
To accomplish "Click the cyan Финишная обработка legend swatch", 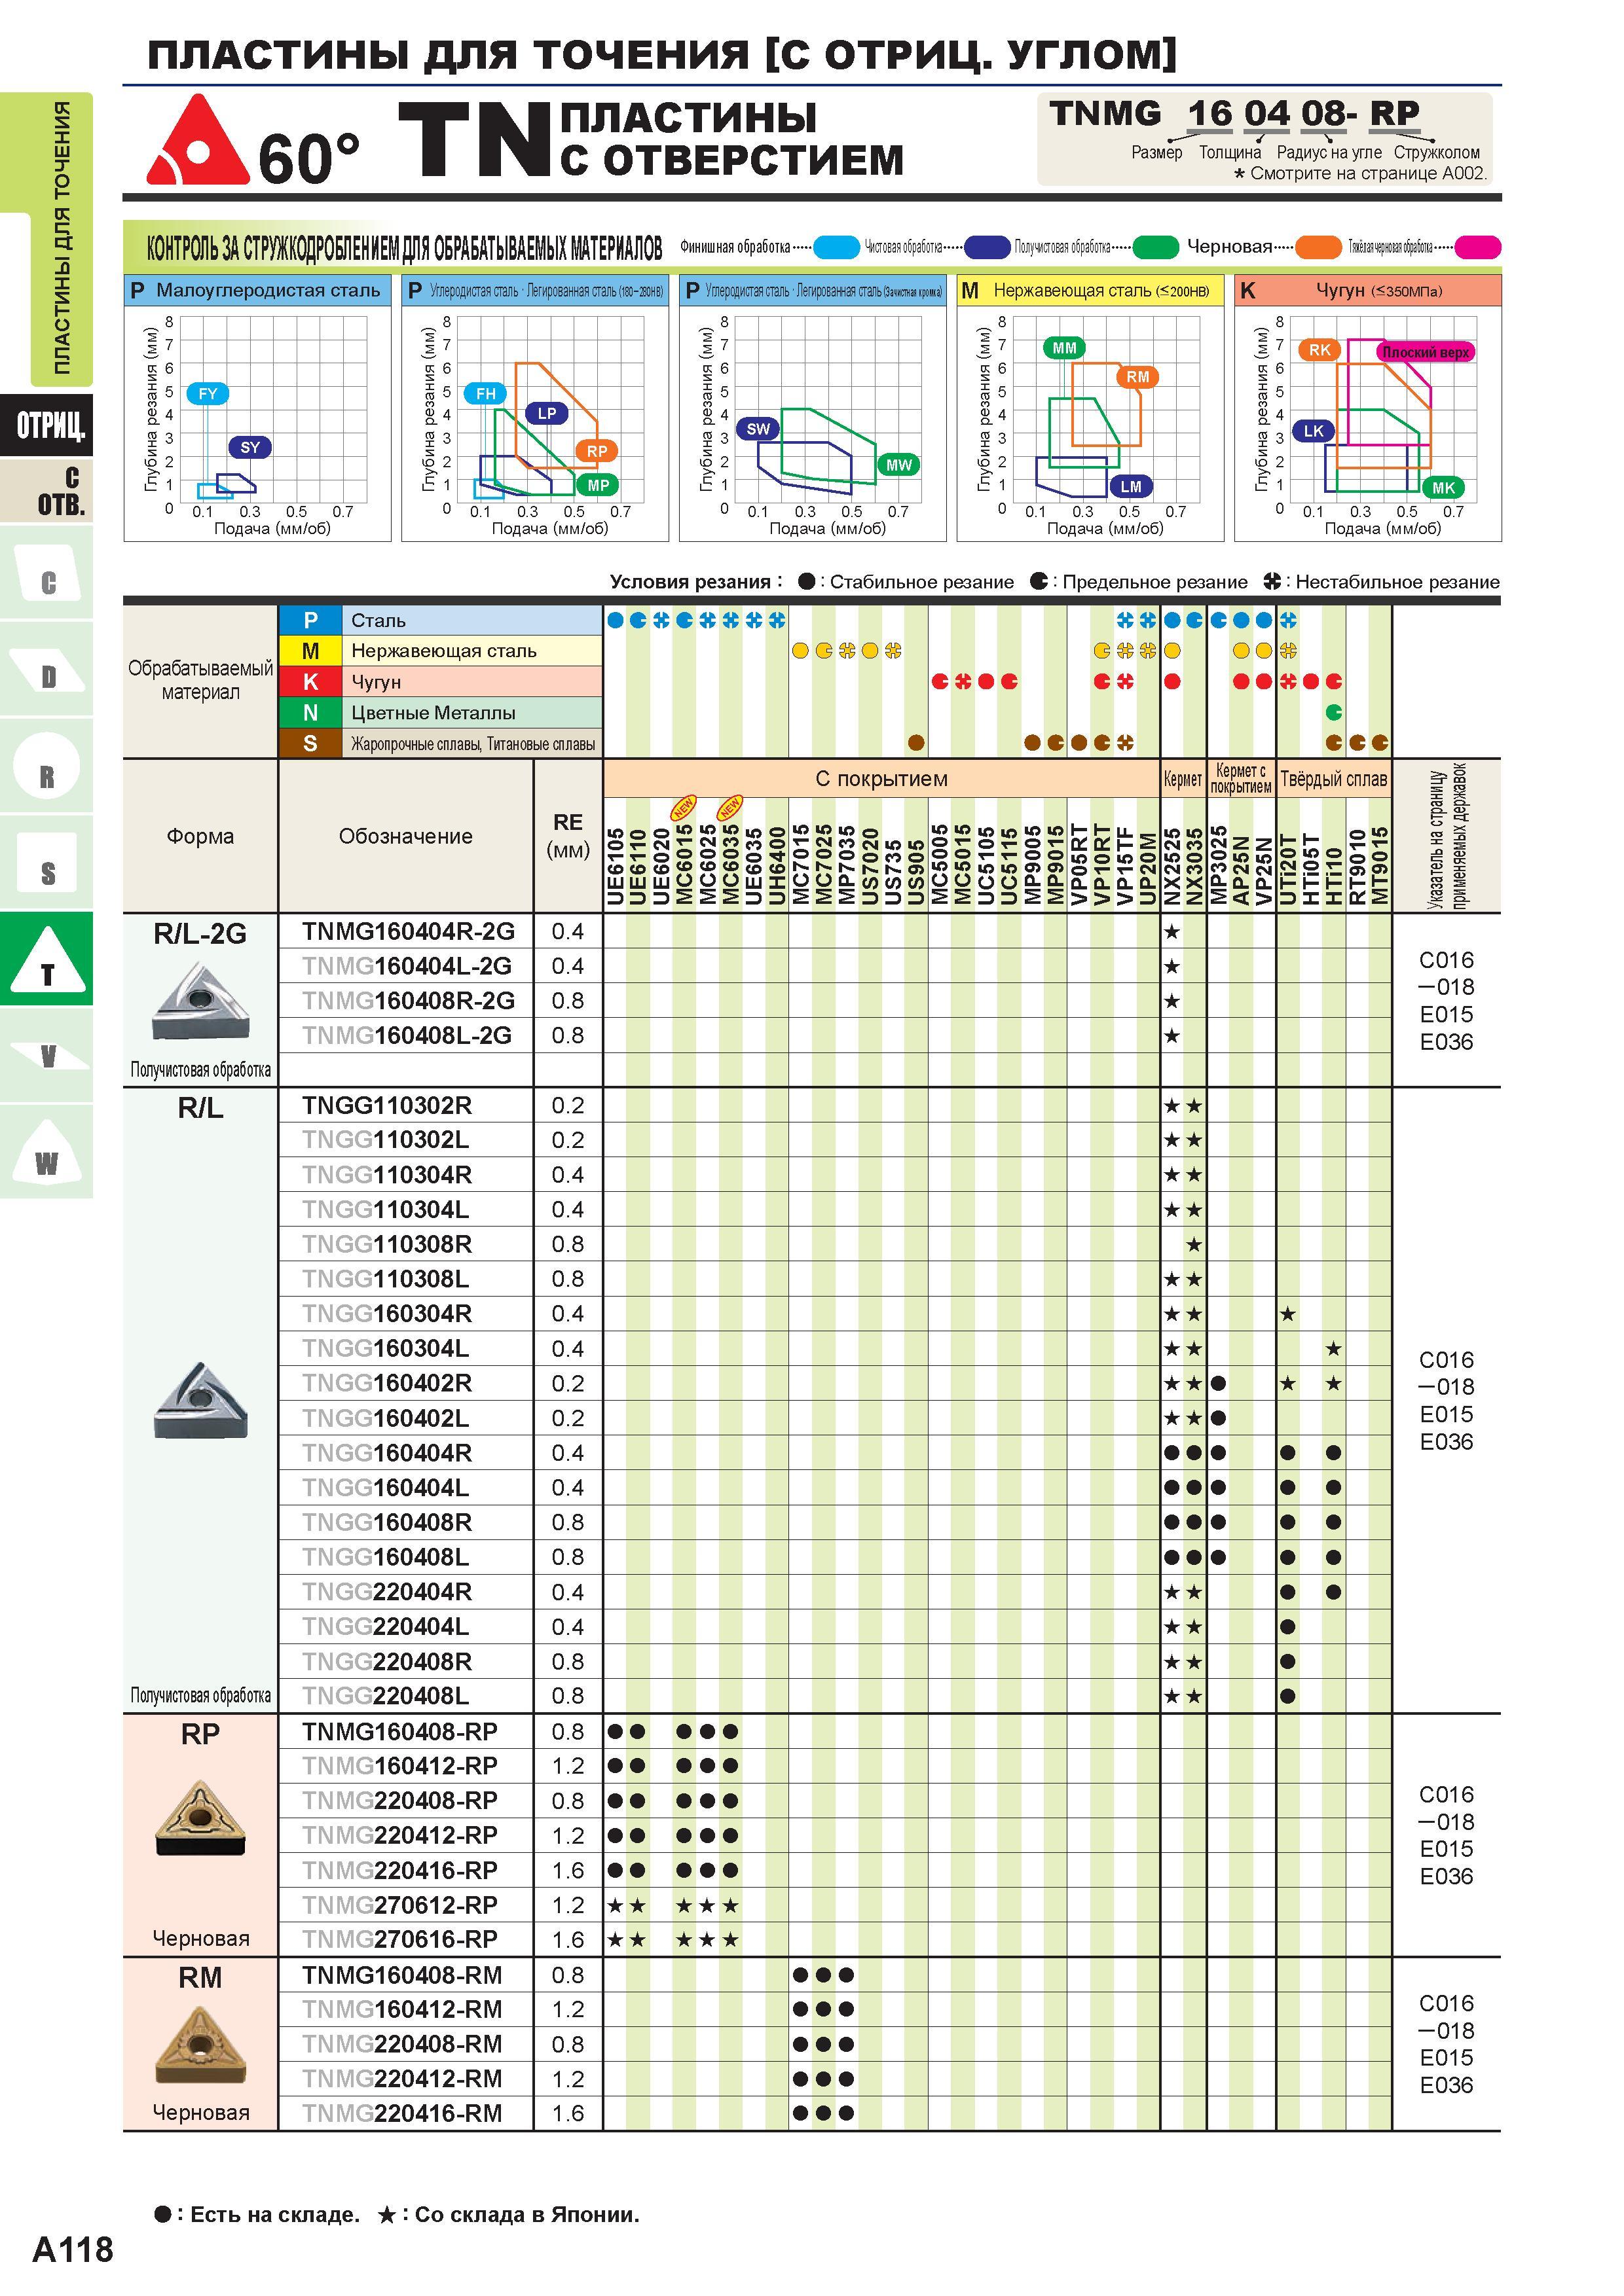I will pos(836,247).
